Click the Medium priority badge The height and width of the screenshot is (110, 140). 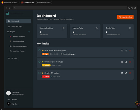46,65
